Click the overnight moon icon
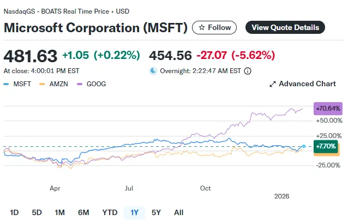The height and width of the screenshot is (220, 348). tap(153, 71)
